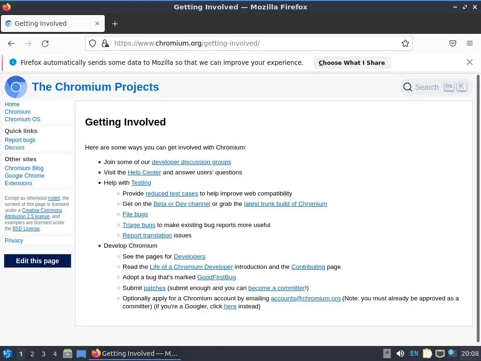
Task: Click the Edit this page button
Action: point(38,261)
